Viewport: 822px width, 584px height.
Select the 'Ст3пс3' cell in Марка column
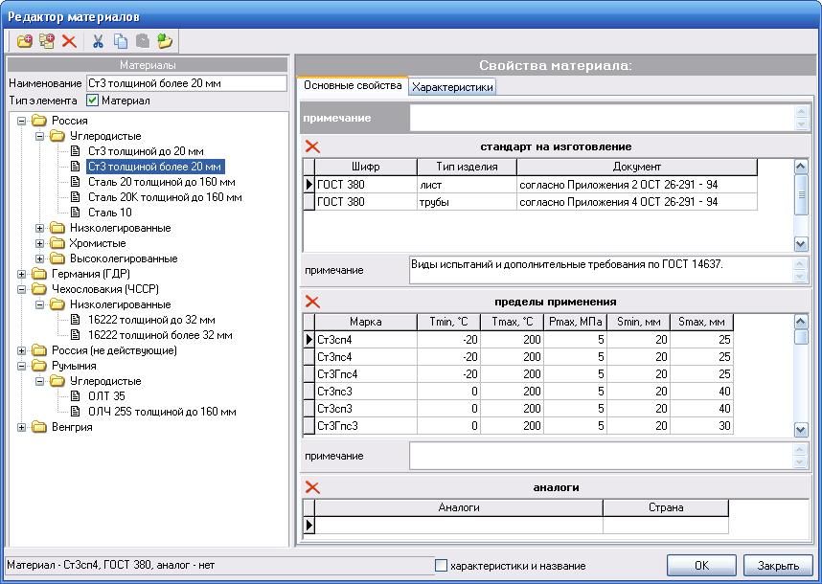[366, 392]
